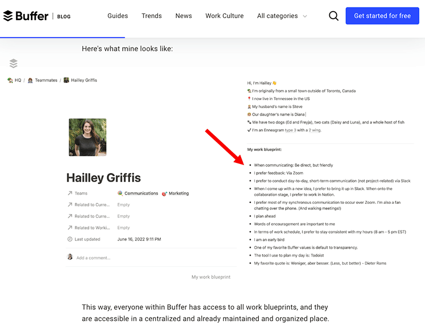This screenshot has width=425, height=329.
Task: Open the search magnifier icon
Action: [x=334, y=16]
